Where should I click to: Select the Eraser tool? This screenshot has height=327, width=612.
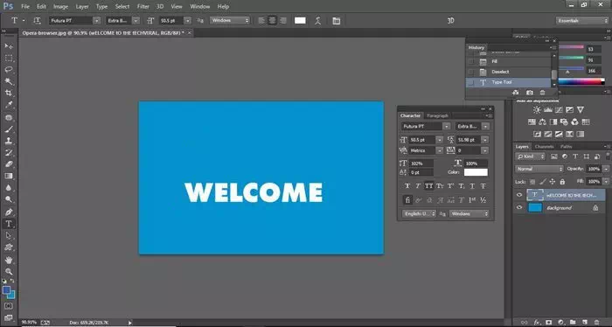coord(9,164)
